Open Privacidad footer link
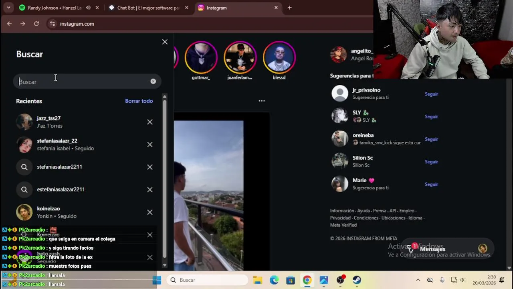The width and height of the screenshot is (513, 289). point(340,218)
